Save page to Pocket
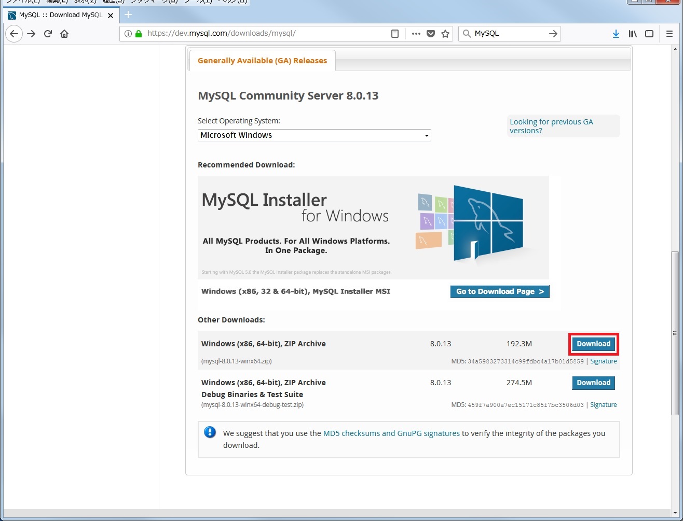 (430, 34)
